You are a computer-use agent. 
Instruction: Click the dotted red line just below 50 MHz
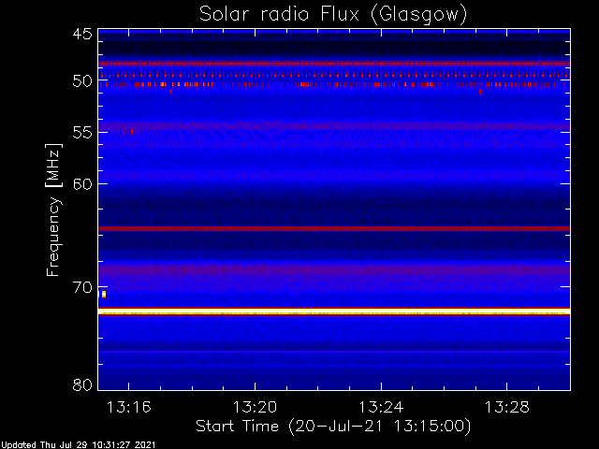(333, 84)
